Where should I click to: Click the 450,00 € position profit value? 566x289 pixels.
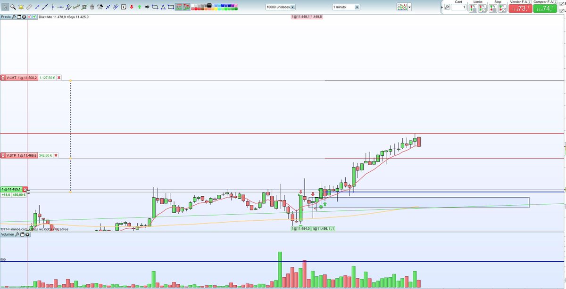pyautogui.click(x=19, y=194)
